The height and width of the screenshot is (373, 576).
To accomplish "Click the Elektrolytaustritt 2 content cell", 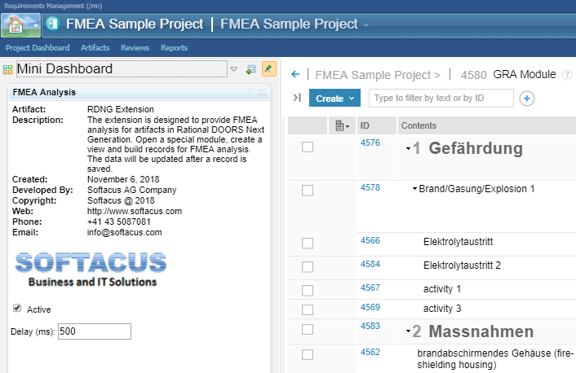I will [462, 265].
